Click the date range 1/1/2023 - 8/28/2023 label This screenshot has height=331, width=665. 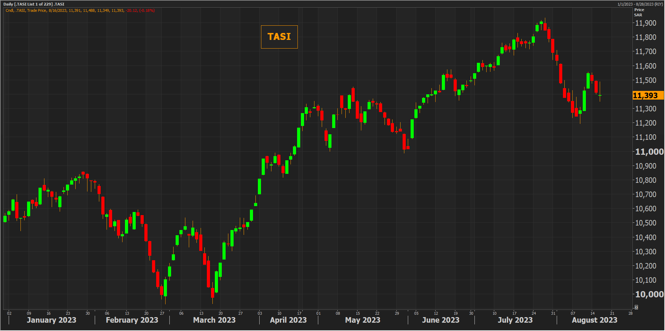(640, 4)
